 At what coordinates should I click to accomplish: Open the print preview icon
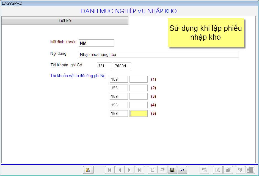tap(217, 170)
